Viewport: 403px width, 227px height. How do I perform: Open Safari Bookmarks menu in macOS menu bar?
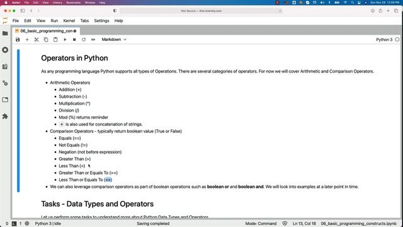click(x=73, y=3)
